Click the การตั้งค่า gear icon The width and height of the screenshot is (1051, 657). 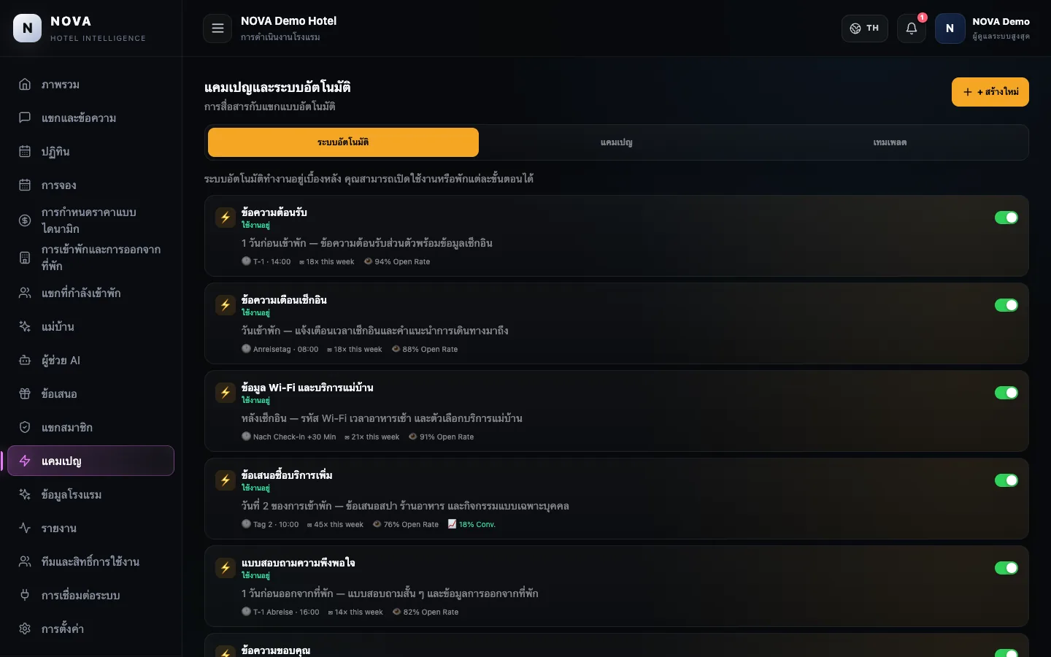click(25, 629)
